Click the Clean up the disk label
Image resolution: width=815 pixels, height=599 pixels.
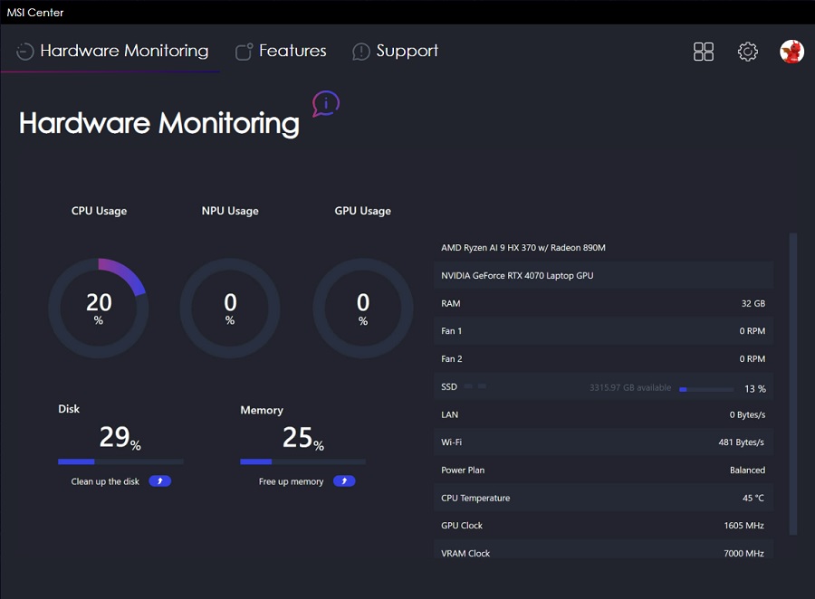pyautogui.click(x=105, y=481)
